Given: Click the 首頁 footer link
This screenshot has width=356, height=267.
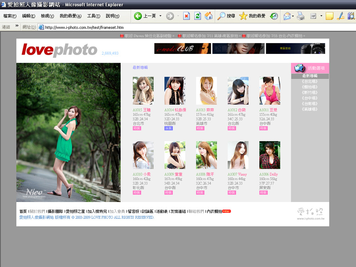Looking at the screenshot, I should (23, 211).
